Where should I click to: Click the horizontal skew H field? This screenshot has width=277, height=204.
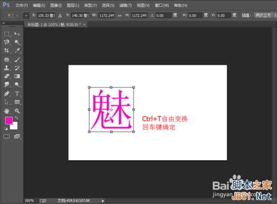195,16
